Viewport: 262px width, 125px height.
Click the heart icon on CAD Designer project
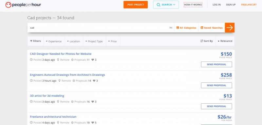(x=93, y=60)
